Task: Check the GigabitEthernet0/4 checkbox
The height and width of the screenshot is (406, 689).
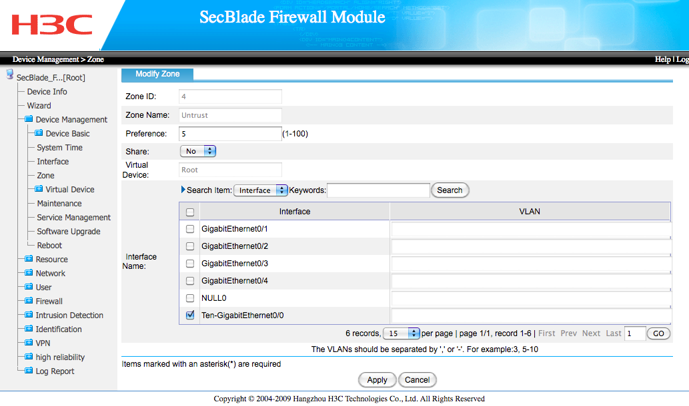Action: (x=190, y=281)
